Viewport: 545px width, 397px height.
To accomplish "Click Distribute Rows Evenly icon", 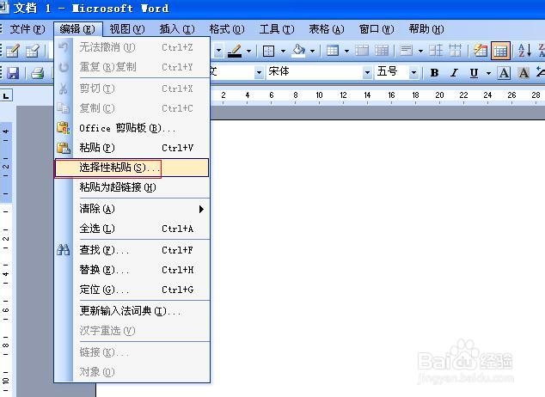I will [x=436, y=51].
